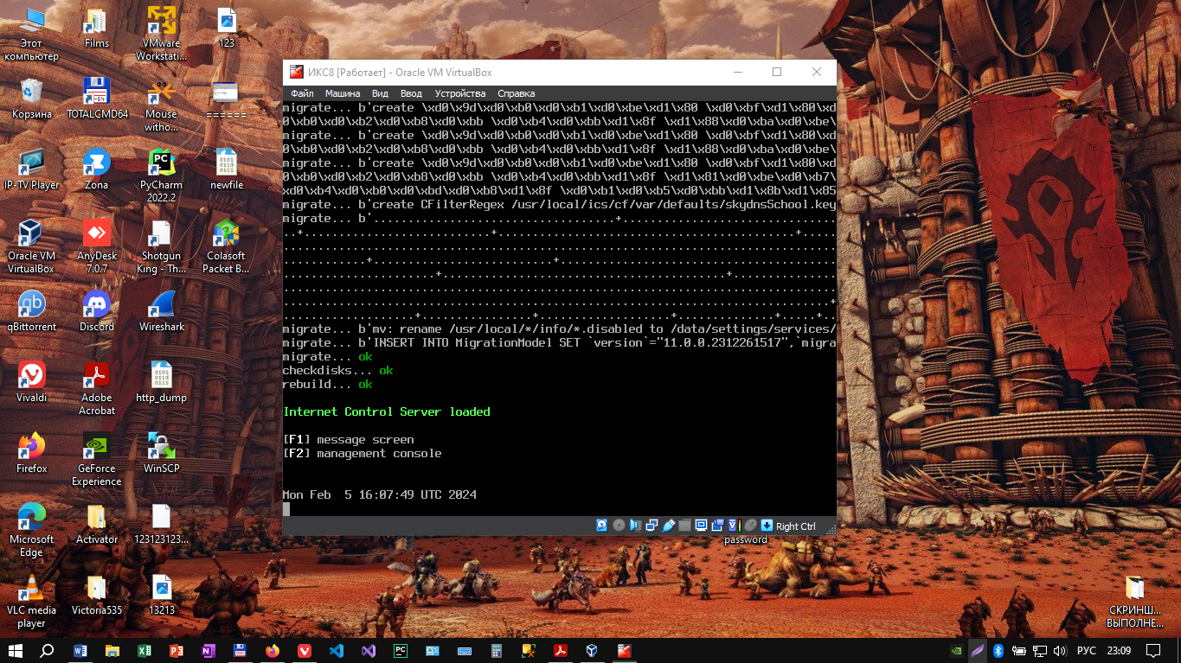Click the NVIDIA tray icon
The height and width of the screenshot is (663, 1181).
click(956, 650)
